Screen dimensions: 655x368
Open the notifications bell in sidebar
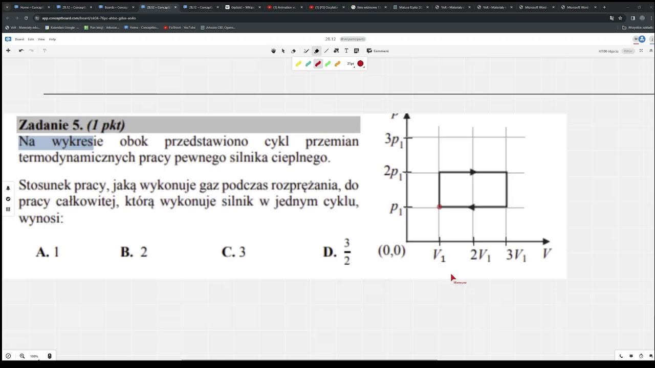point(8,188)
